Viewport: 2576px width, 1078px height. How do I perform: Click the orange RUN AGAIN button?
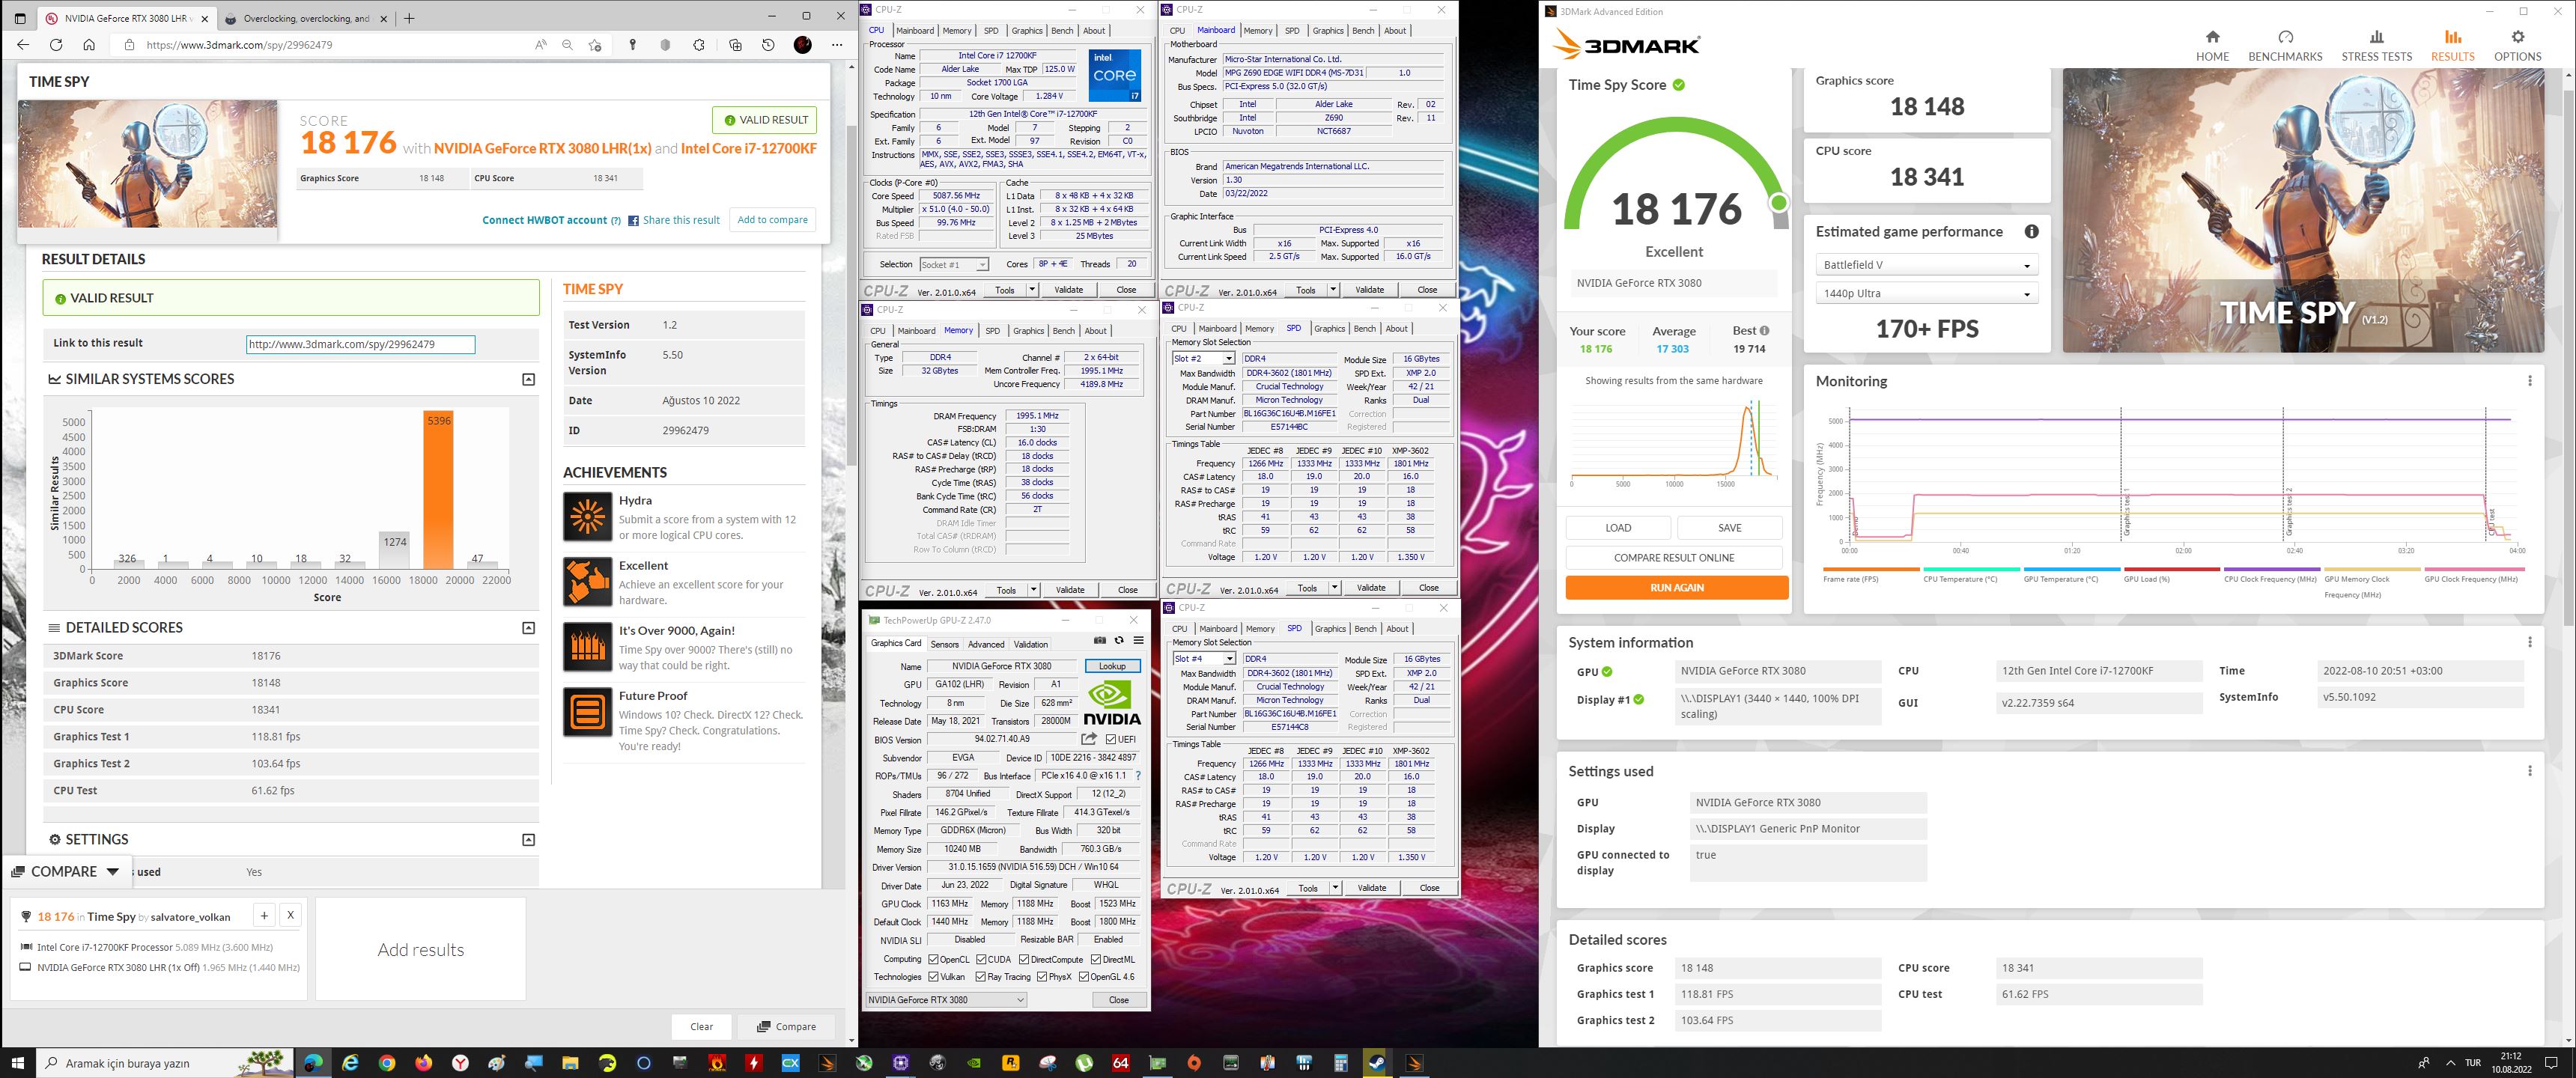tap(1677, 588)
